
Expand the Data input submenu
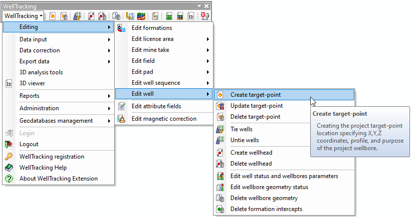tap(58, 39)
